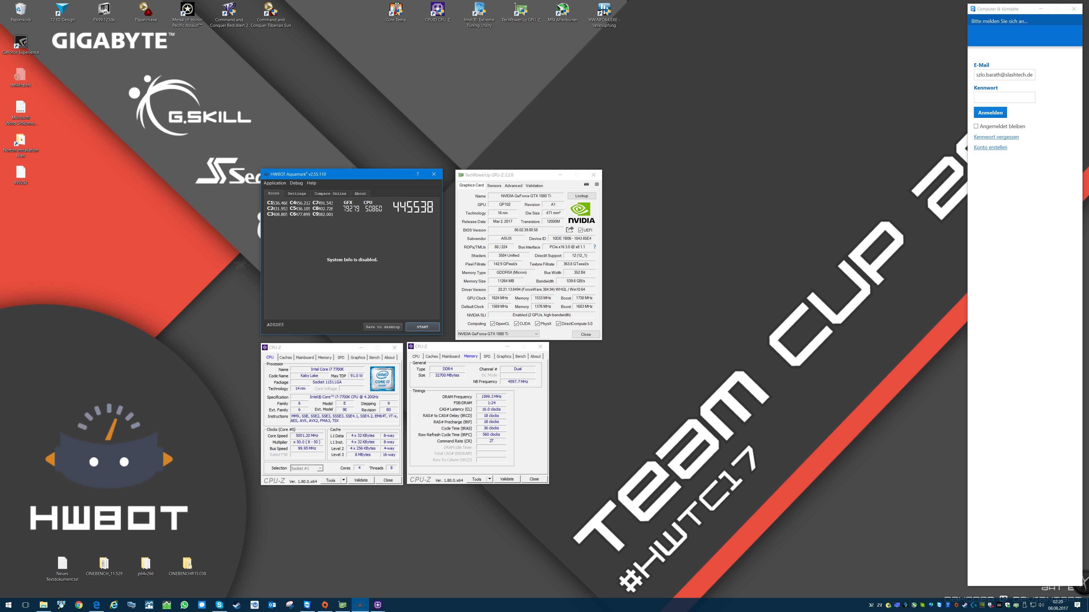
Task: Switch to Compare Online tab in Aquamark
Action: click(x=330, y=194)
